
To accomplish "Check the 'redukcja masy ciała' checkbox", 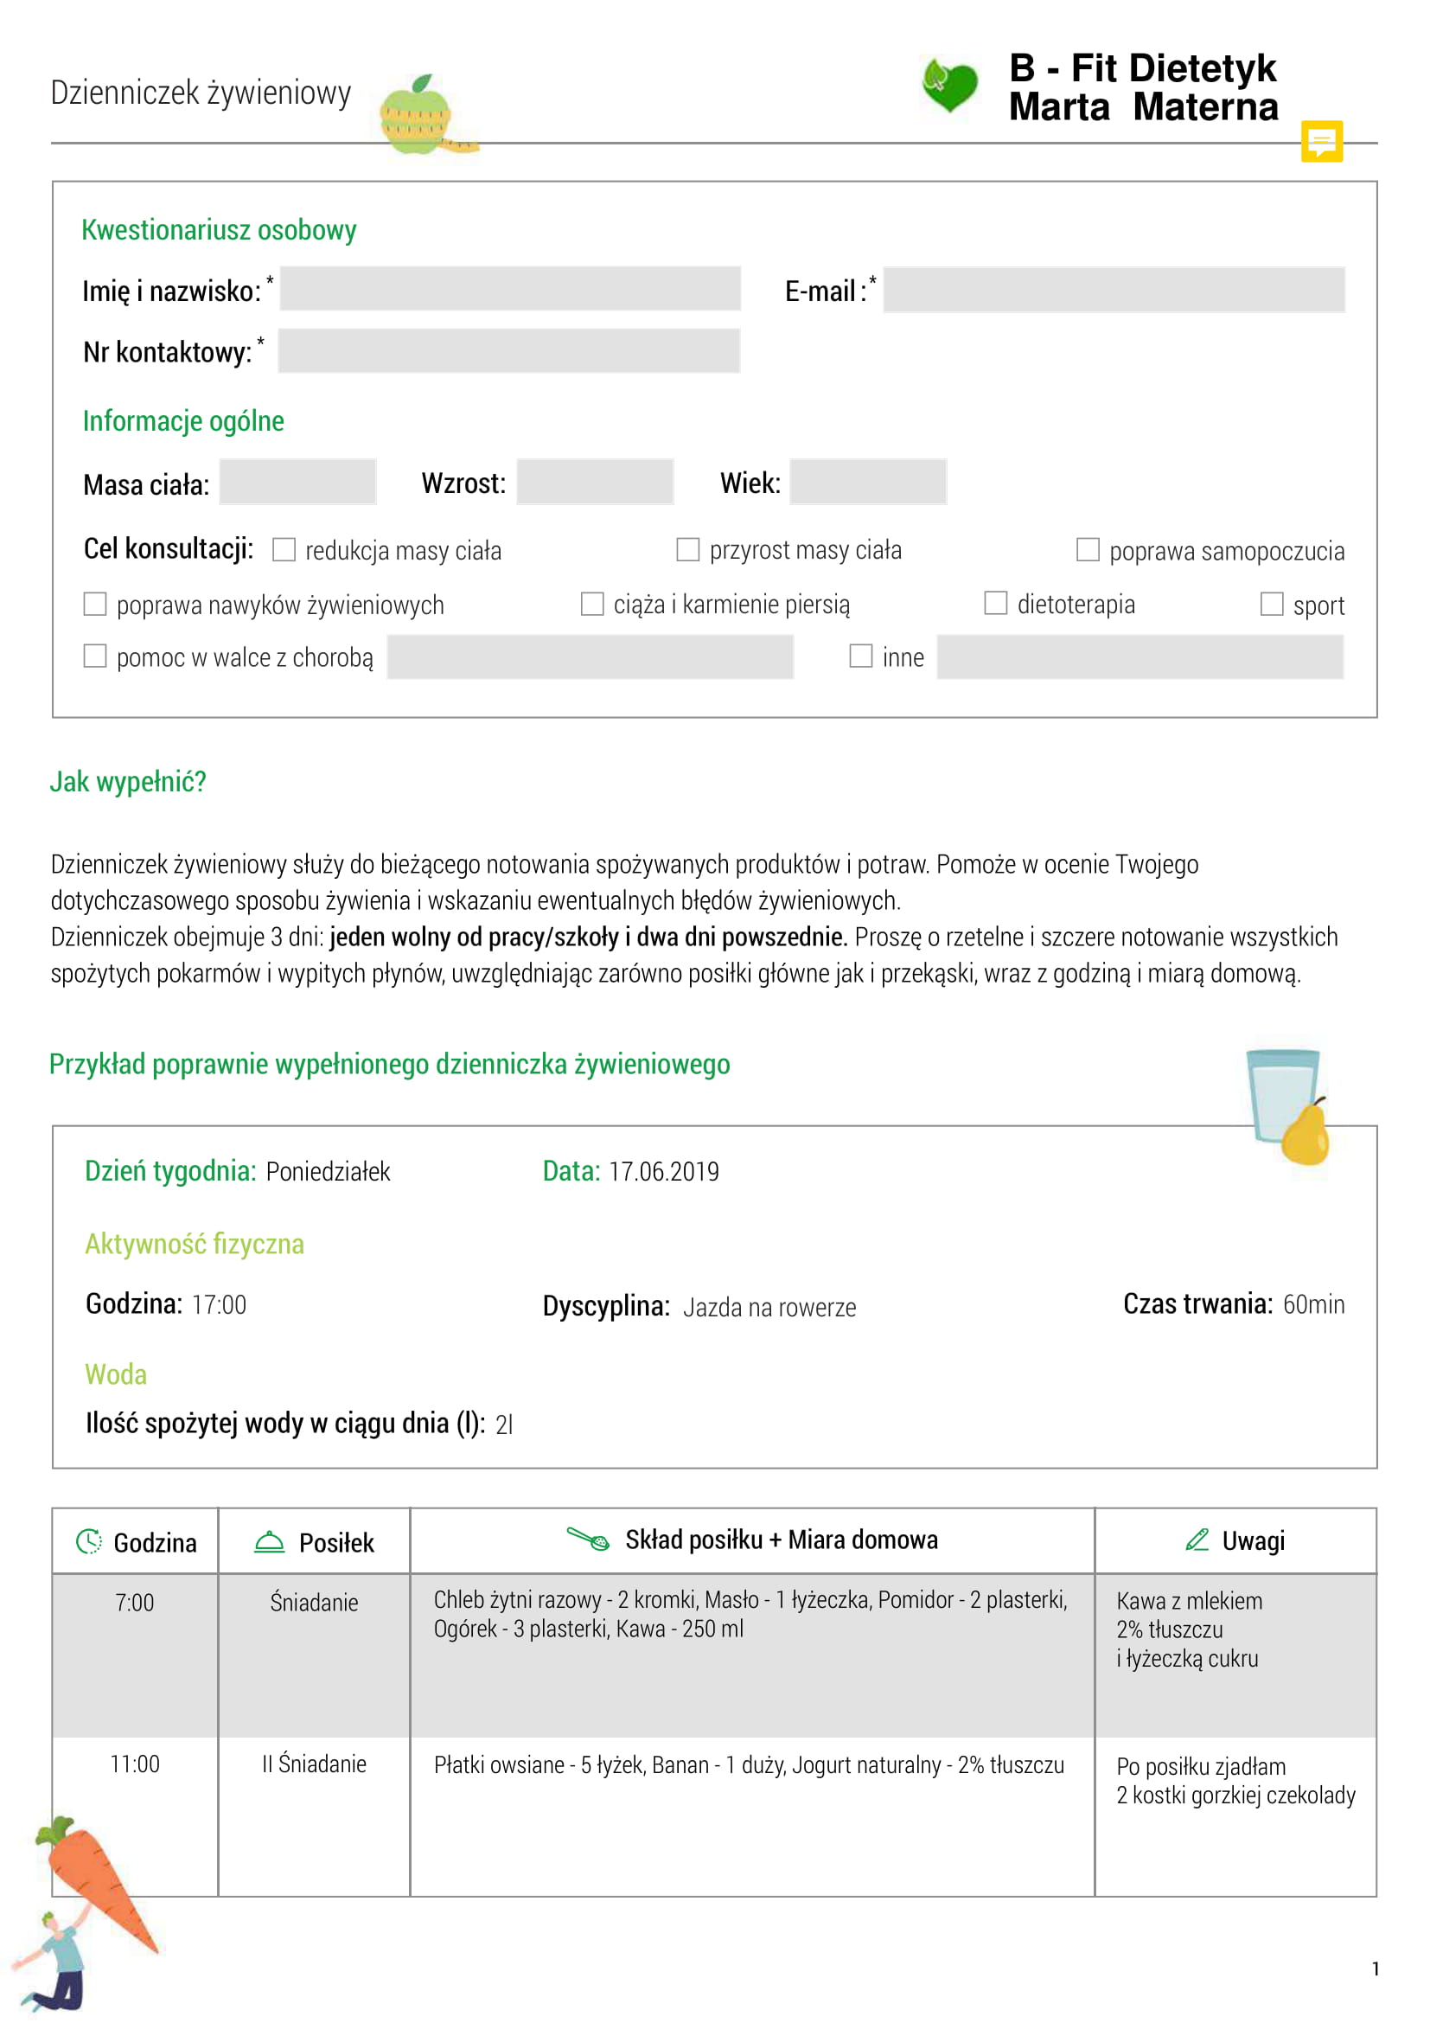I will click(284, 550).
